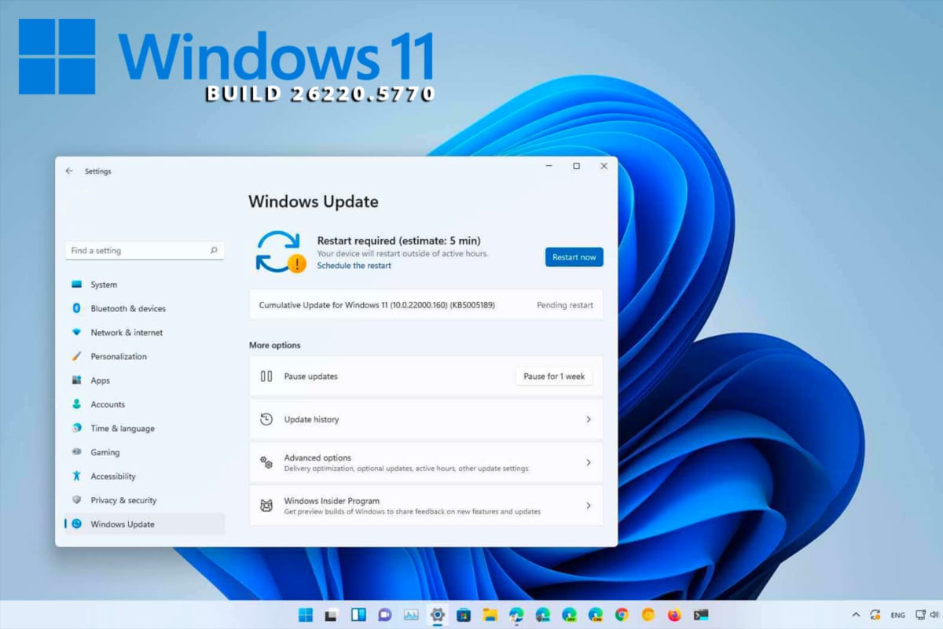943x629 pixels.
Task: Expand Update history with its chevron
Action: pos(588,420)
